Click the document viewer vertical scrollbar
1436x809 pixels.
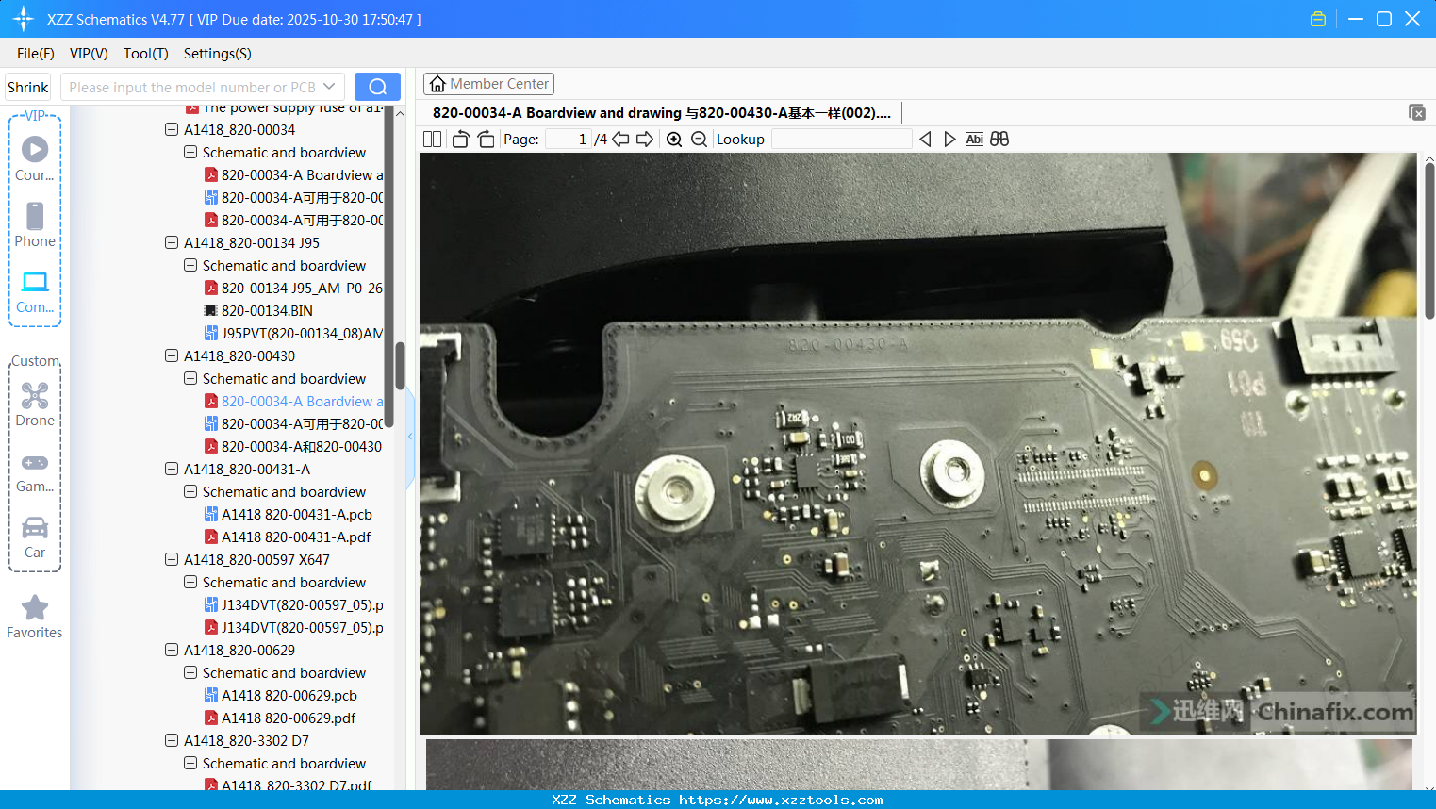tap(1429, 240)
